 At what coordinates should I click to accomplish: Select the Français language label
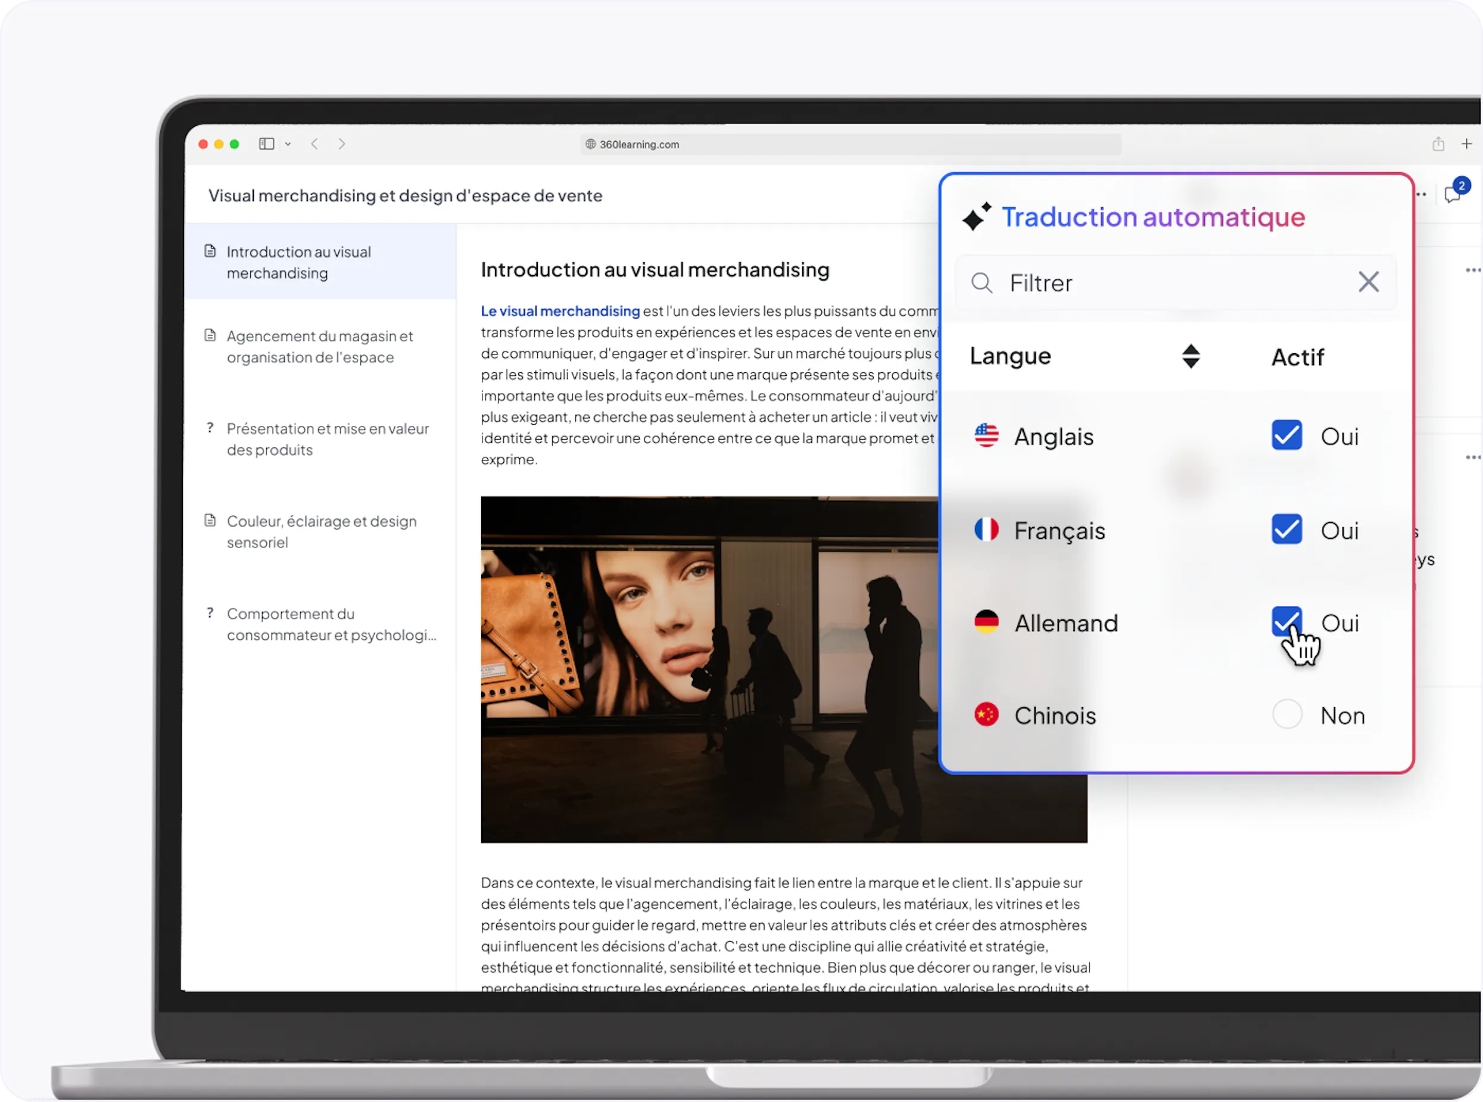1060,531
